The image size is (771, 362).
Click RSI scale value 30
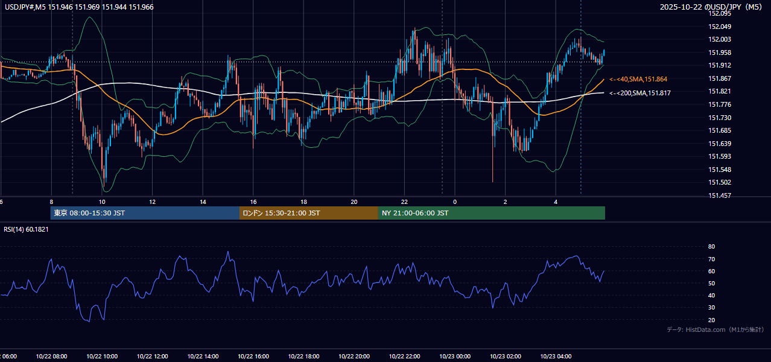tap(711, 308)
